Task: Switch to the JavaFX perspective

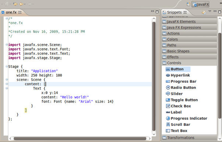Action: click(x=201, y=4)
